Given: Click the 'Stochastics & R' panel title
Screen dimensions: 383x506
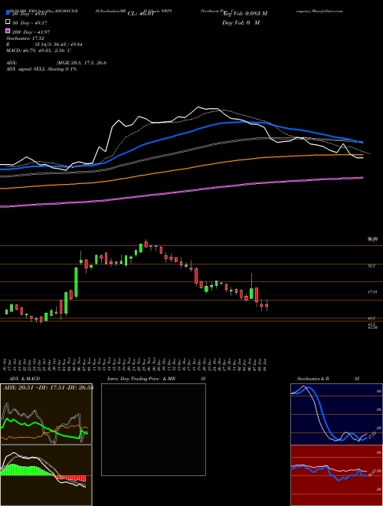Looking at the screenshot, I should tap(313, 379).
